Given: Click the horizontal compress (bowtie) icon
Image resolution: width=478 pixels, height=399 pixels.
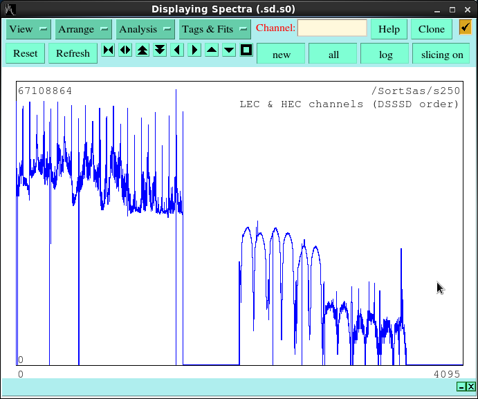Looking at the screenshot, I should [x=108, y=50].
